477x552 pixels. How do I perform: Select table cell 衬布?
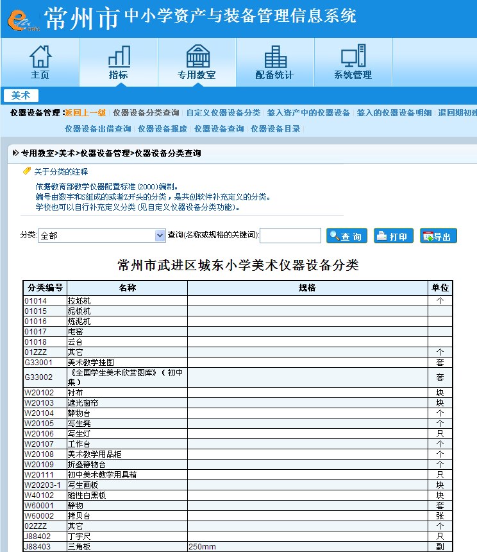click(x=127, y=393)
